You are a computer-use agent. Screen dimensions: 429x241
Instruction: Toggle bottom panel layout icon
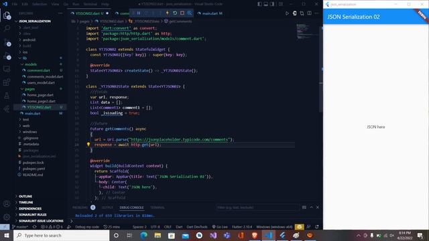coord(265,4)
